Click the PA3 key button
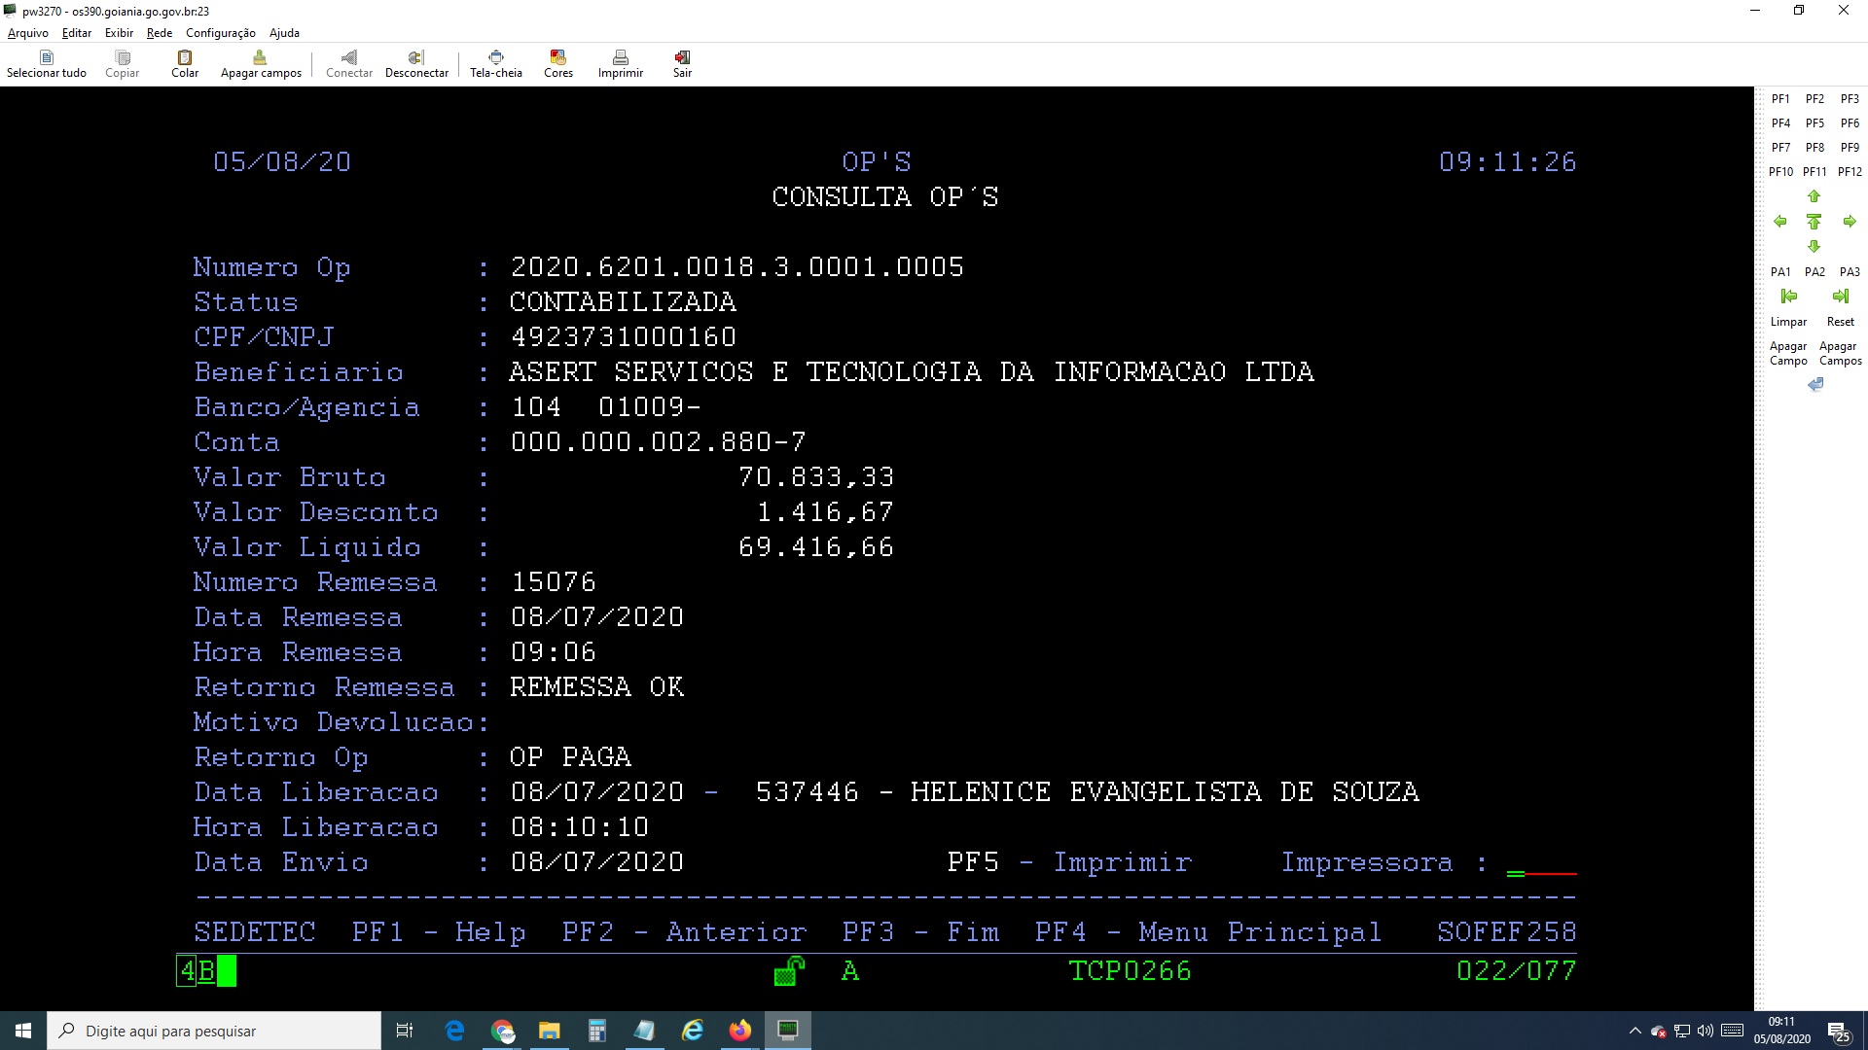The height and width of the screenshot is (1050, 1868). [1850, 272]
